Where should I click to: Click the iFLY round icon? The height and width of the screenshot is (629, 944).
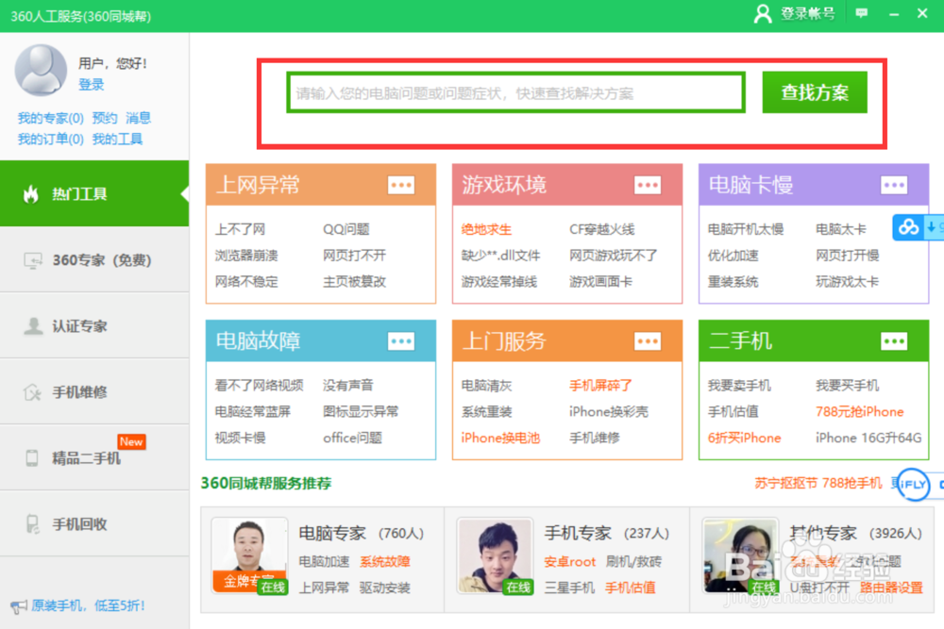[913, 484]
